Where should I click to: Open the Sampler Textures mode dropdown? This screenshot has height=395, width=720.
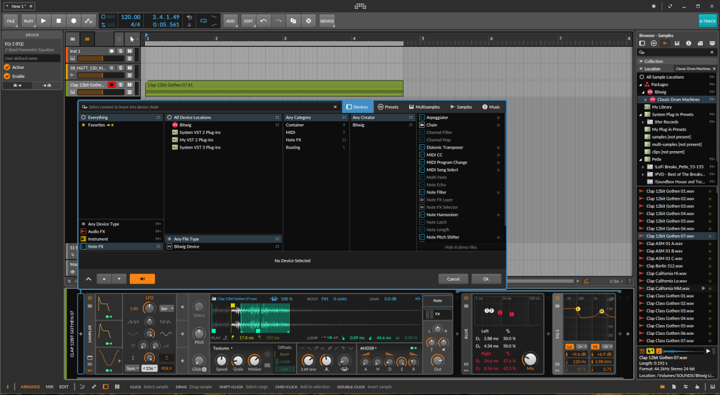(x=223, y=348)
